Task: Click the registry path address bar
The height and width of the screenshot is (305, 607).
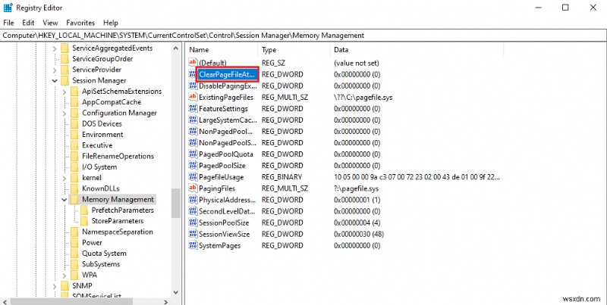Action: pos(303,35)
